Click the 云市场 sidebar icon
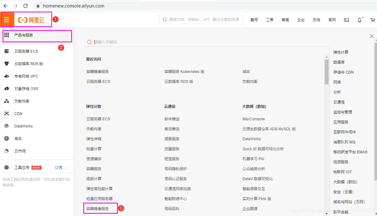This screenshot has width=377, height=216. (x=7, y=151)
